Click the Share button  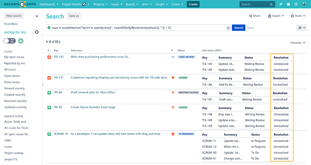click(x=255, y=16)
